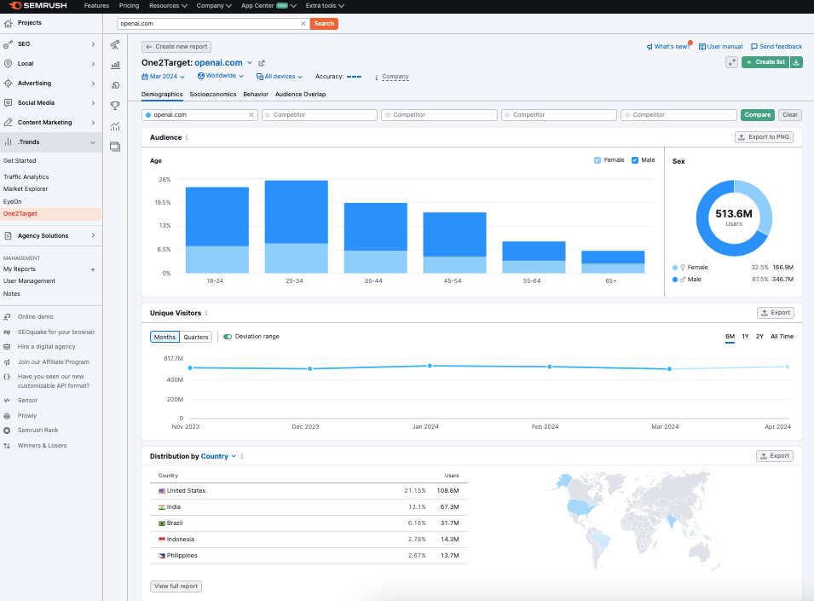Image resolution: width=814 pixels, height=601 pixels.
Task: Click the Jan 2024 data point on chart
Action: [x=430, y=366]
